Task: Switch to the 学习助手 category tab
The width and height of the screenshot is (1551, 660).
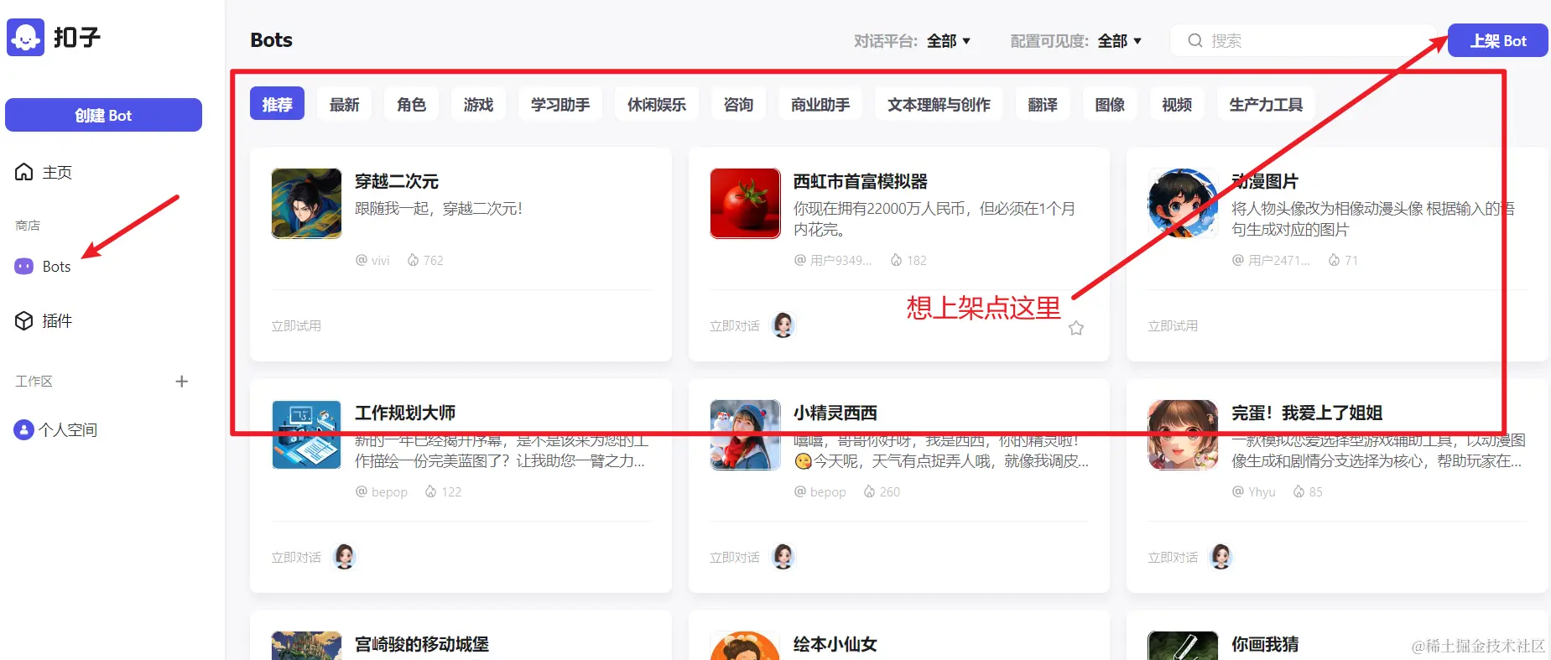Action: [x=560, y=104]
